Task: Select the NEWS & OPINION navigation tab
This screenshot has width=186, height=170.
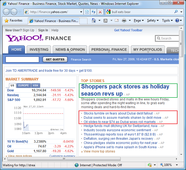Action: click(70, 49)
